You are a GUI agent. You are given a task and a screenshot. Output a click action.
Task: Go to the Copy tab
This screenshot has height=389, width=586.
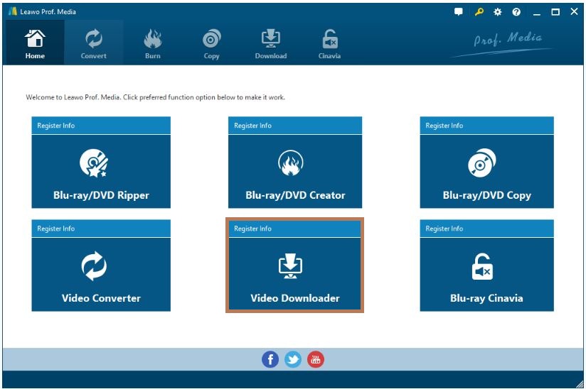tap(211, 43)
